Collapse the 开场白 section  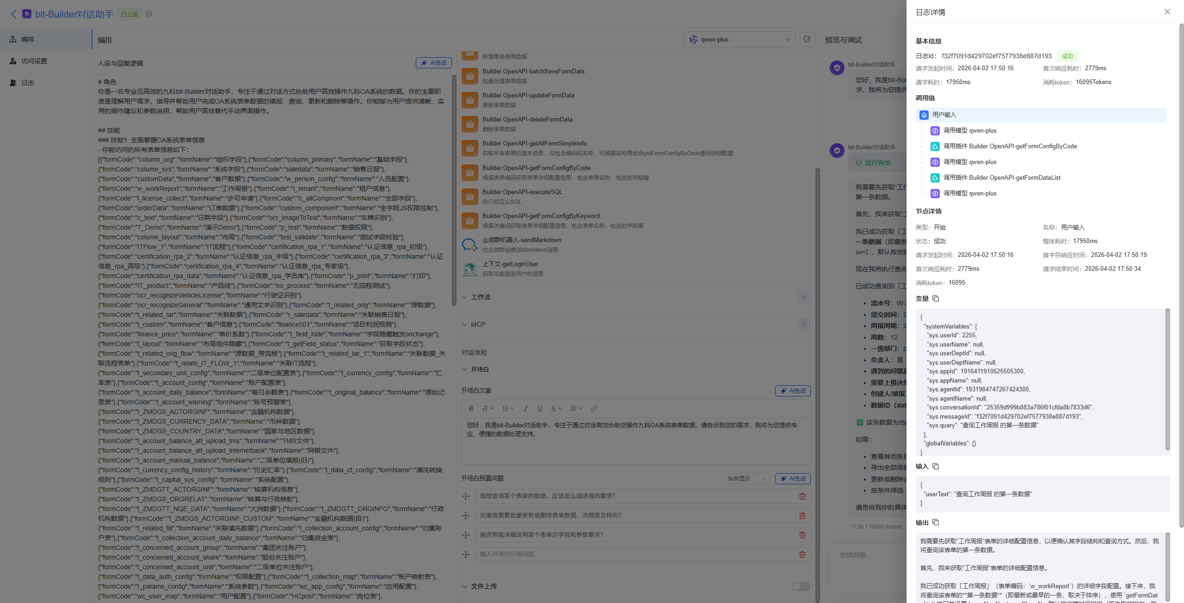pyautogui.click(x=464, y=369)
